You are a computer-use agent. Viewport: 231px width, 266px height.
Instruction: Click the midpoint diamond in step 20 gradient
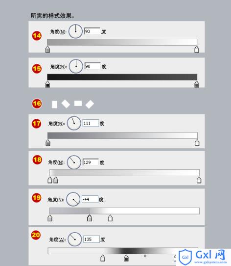pyautogui.click(x=145, y=256)
